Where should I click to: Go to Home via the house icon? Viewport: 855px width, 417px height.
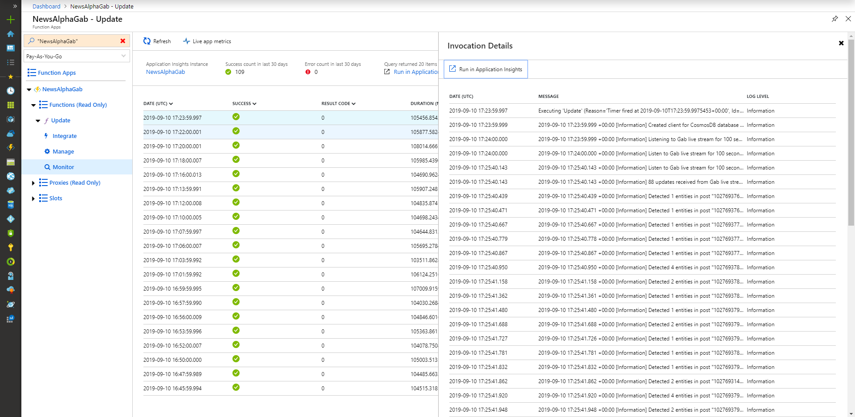tap(11, 34)
